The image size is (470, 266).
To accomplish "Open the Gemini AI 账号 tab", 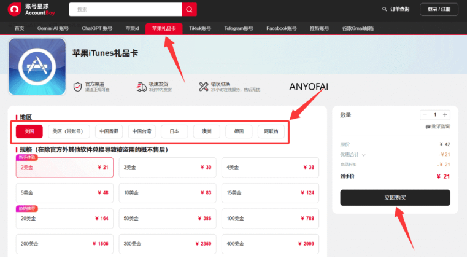I will pos(53,28).
